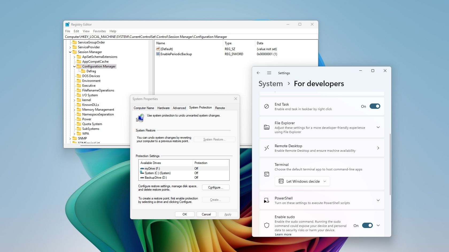Click the Enable sudo shield icon
The image size is (449, 252).
point(266,225)
